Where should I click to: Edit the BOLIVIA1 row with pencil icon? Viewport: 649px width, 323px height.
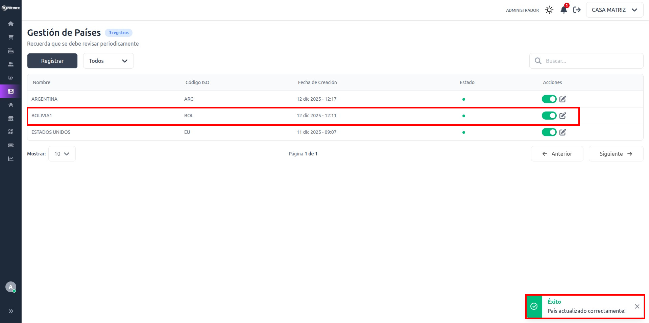(x=562, y=116)
